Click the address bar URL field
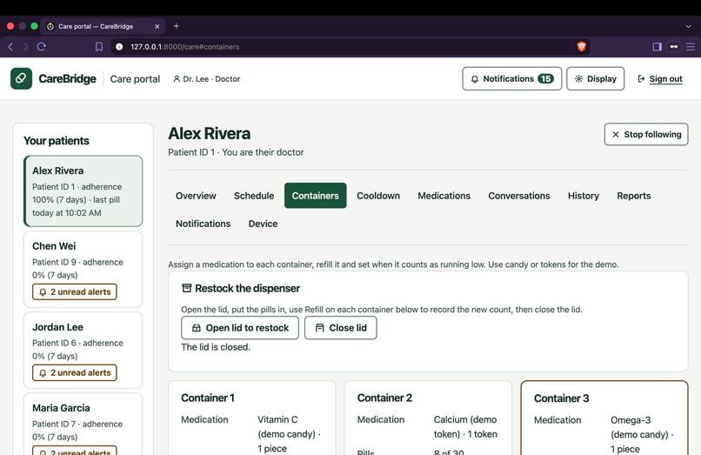This screenshot has width=701, height=455. click(349, 46)
